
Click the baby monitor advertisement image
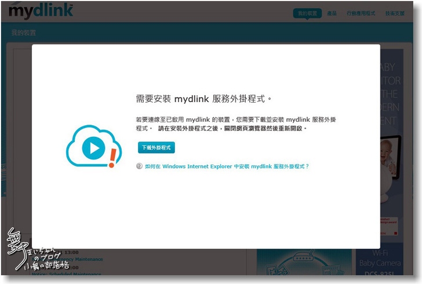click(x=392, y=145)
